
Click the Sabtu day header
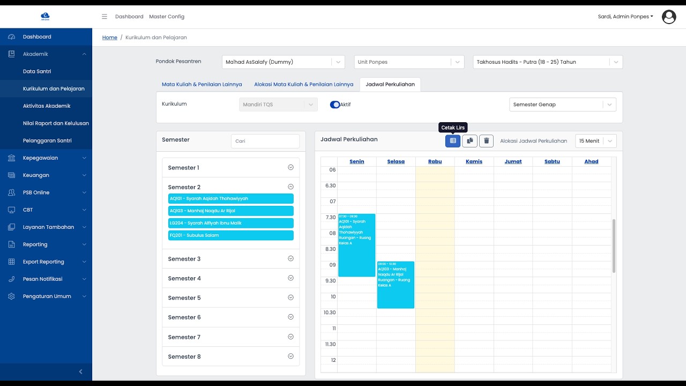552,161
